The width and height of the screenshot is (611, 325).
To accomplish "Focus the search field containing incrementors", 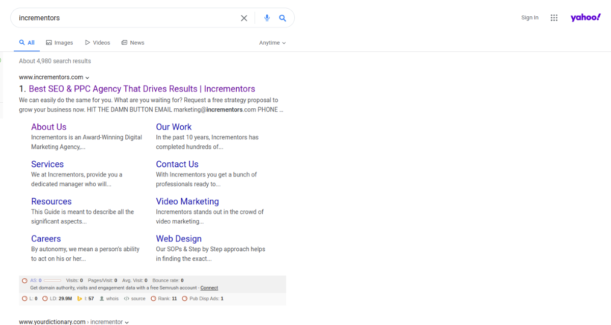I will (x=127, y=18).
